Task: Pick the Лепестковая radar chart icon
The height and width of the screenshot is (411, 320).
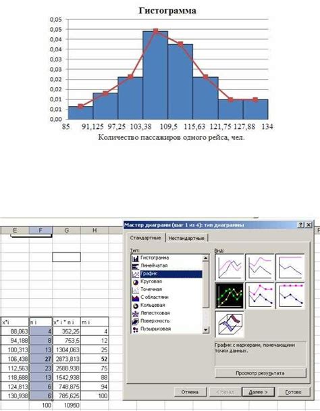Action: (x=136, y=314)
